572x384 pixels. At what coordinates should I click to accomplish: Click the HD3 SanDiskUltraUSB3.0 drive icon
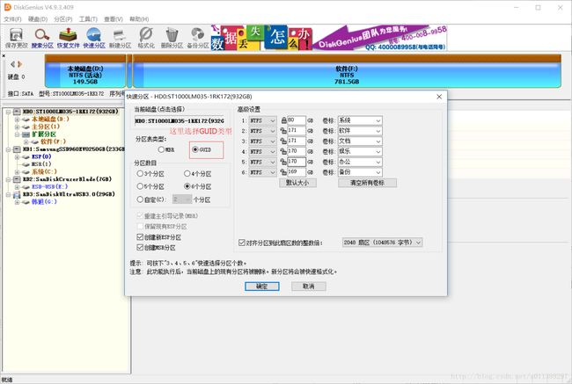[x=17, y=194]
